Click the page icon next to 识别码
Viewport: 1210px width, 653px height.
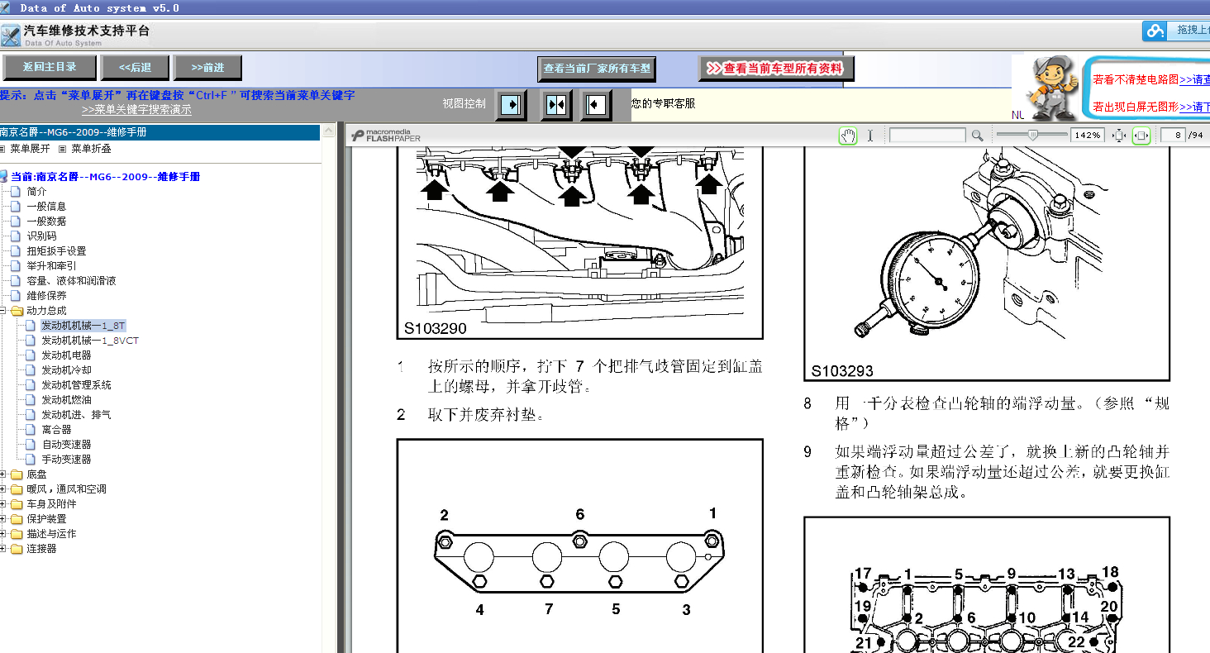coord(16,236)
